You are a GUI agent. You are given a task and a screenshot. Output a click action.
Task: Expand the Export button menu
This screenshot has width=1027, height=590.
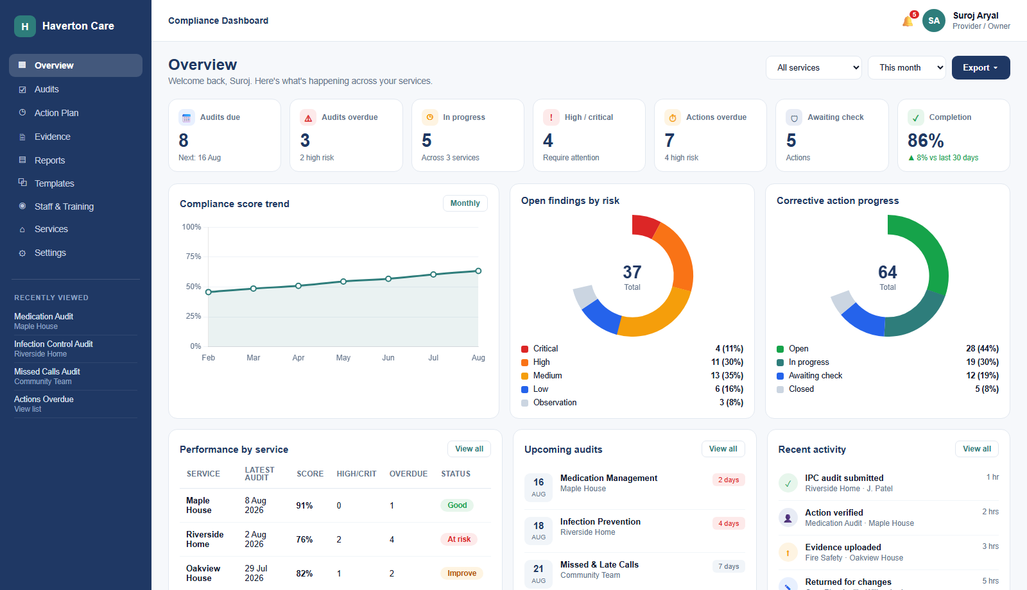tap(981, 67)
